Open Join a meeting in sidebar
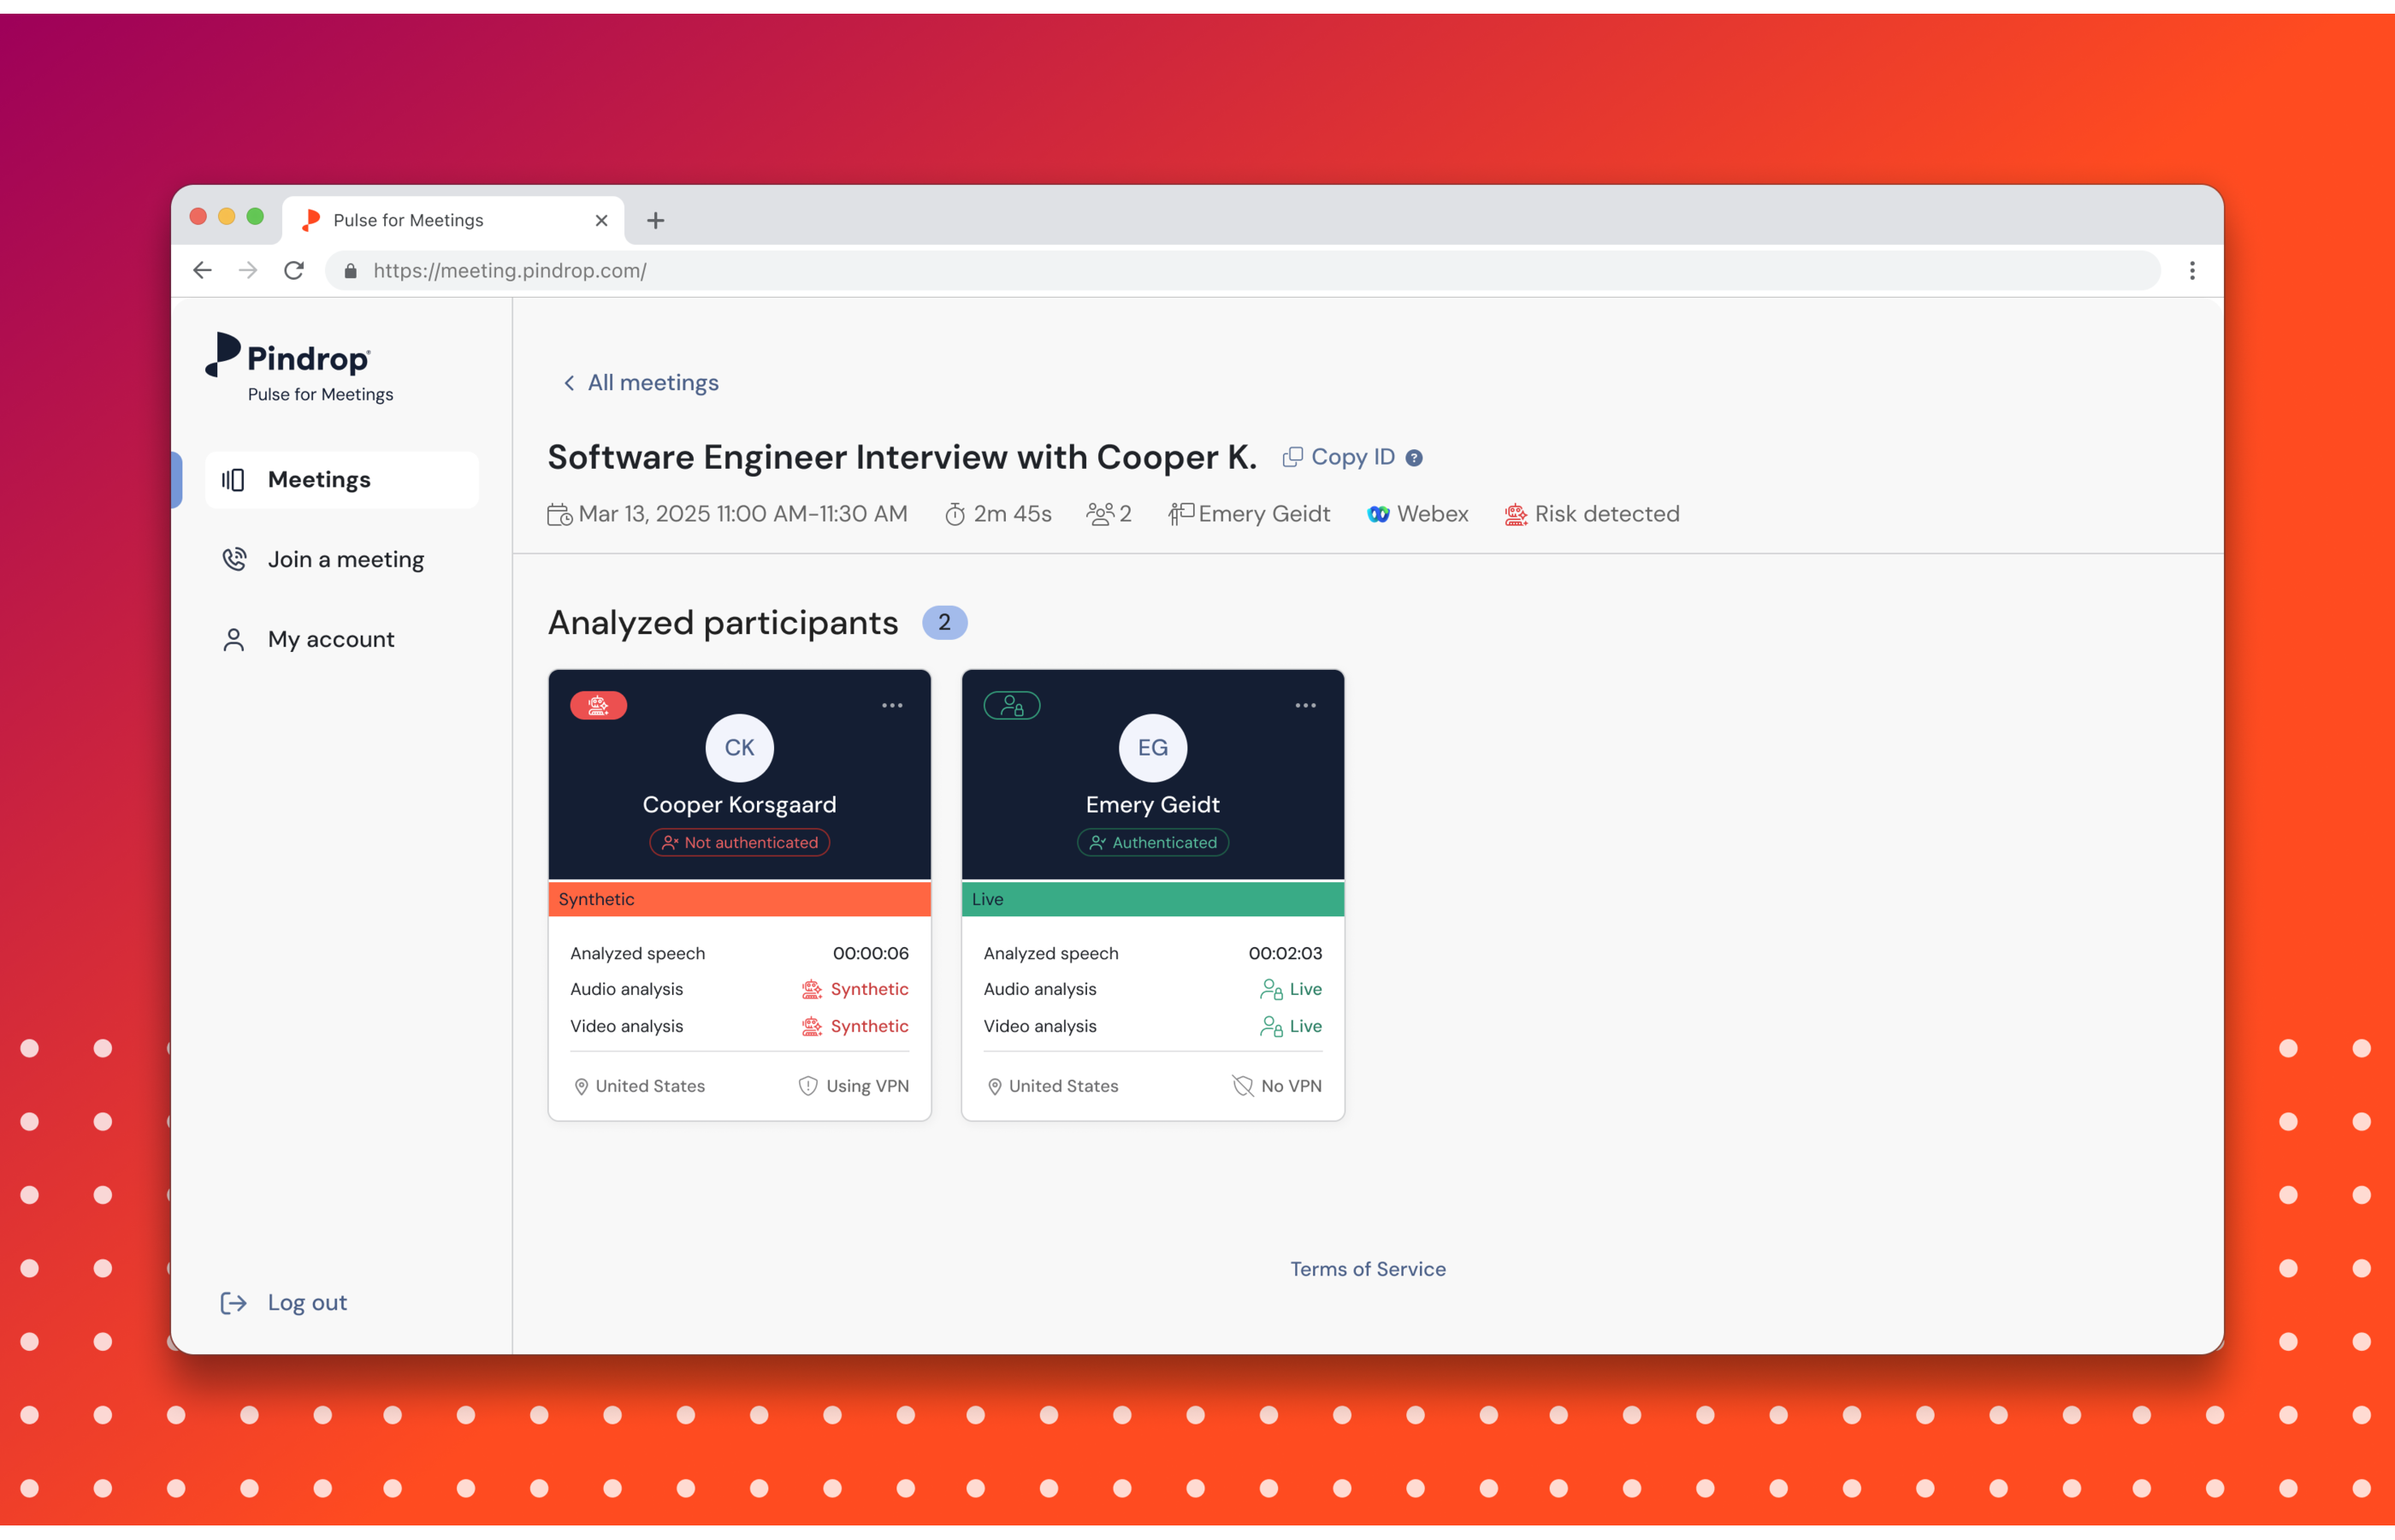Viewport: 2395px width, 1540px height. point(345,560)
